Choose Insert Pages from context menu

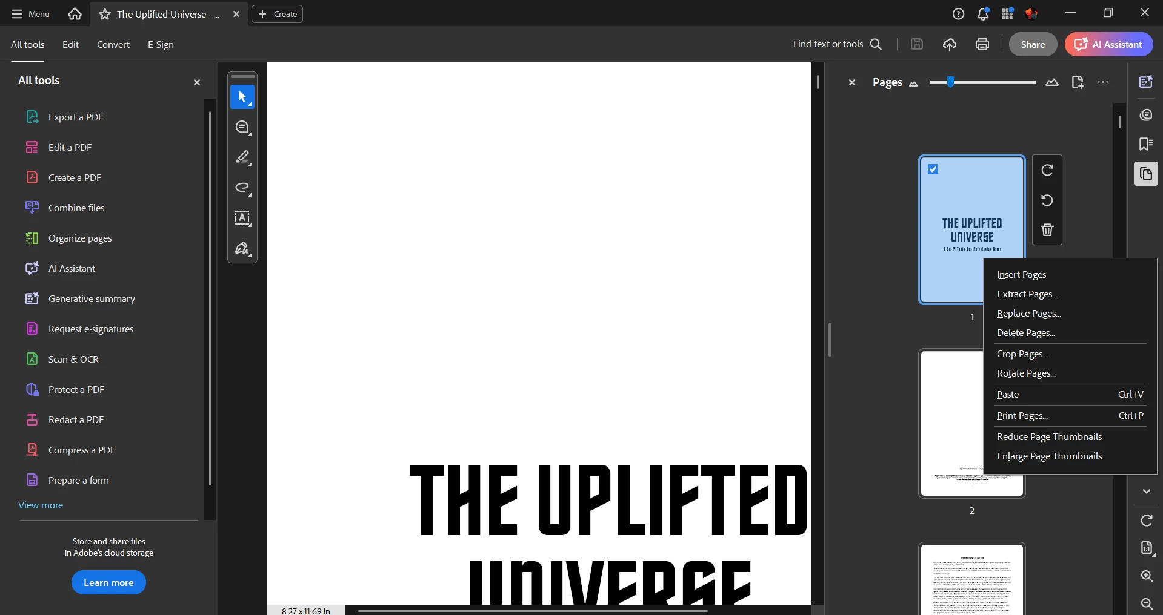1070,275
